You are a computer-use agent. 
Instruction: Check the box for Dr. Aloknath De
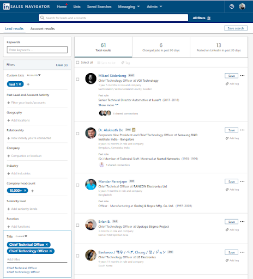(77, 134)
